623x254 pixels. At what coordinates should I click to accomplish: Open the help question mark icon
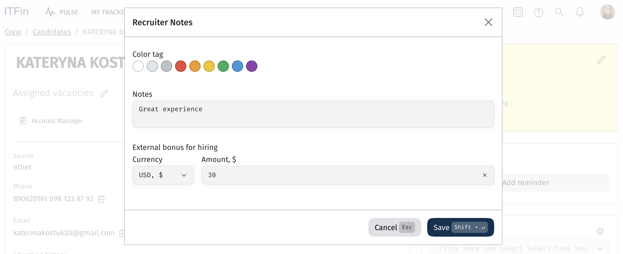click(x=538, y=12)
